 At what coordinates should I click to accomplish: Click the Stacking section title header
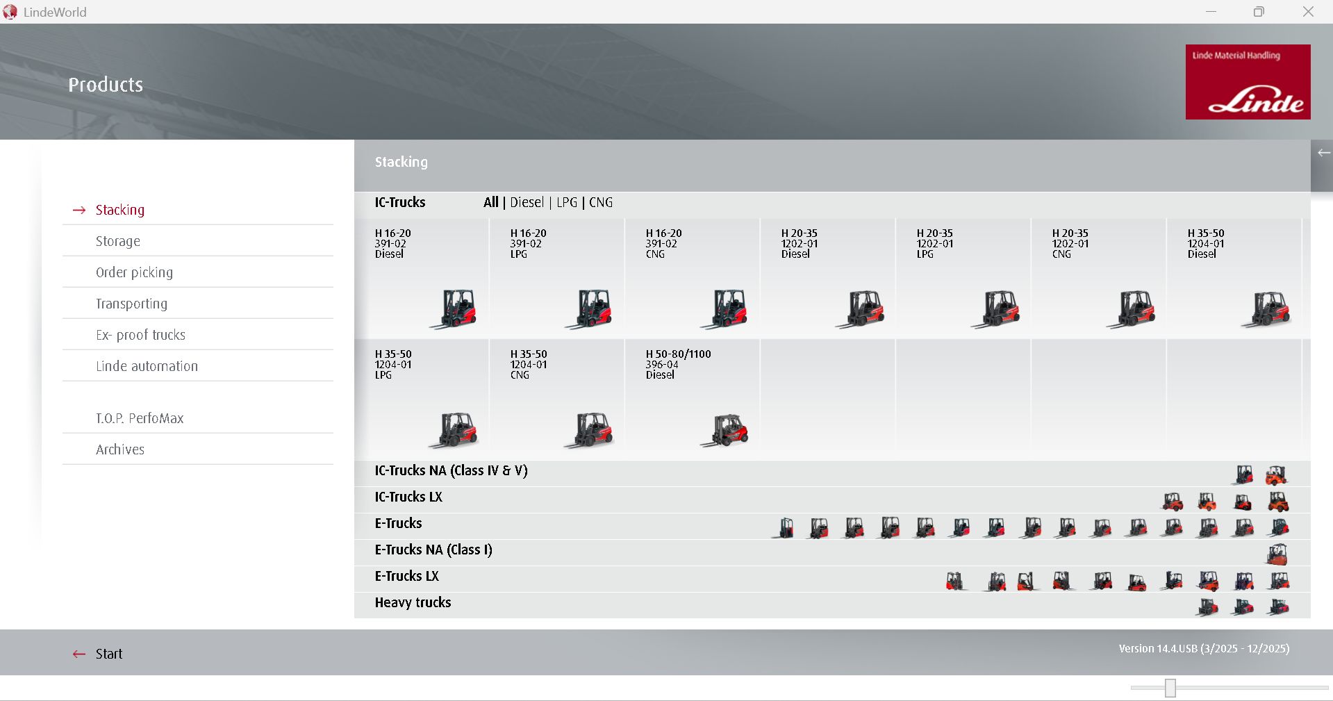click(x=401, y=162)
